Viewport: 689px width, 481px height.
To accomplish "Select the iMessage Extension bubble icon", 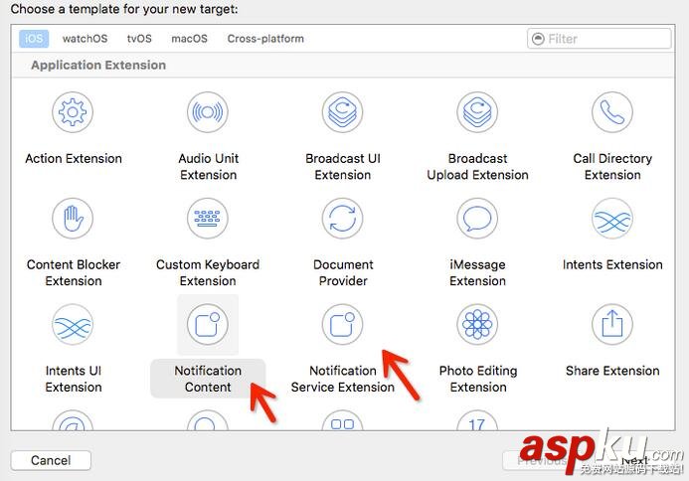I will tap(477, 219).
